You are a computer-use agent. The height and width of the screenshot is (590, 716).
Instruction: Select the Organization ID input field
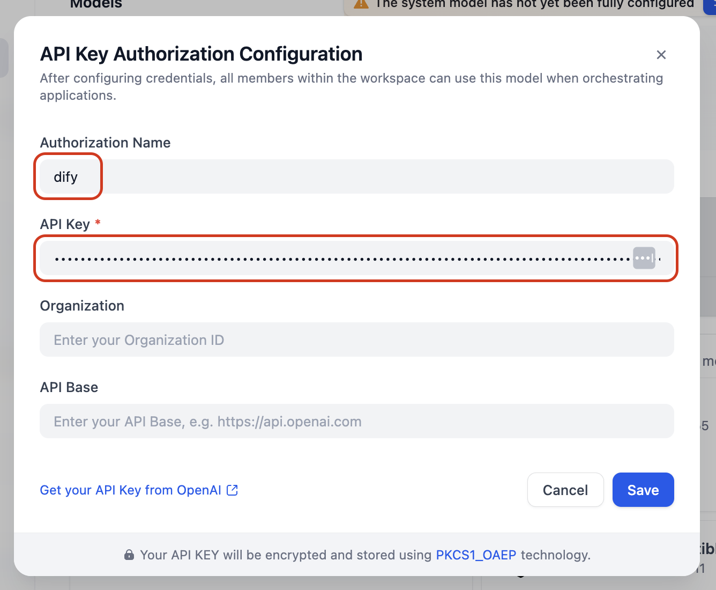tap(356, 340)
